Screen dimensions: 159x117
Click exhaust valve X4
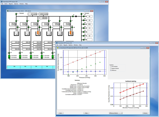click(50, 27)
